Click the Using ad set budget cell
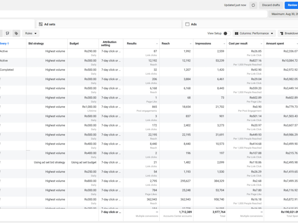The height and width of the screenshot is (223, 298). 84,162
